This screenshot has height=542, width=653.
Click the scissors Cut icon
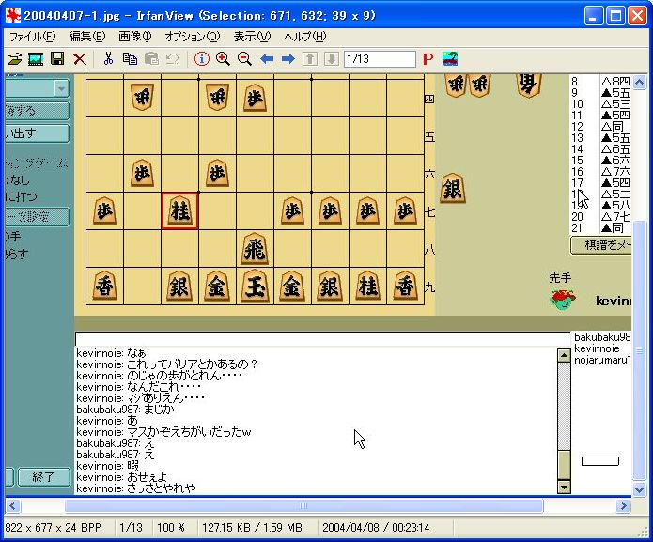pyautogui.click(x=108, y=59)
